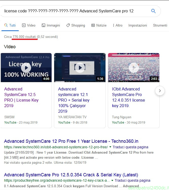Click the YouTube - 23 mag 2019 text
This screenshot has width=169, height=190.
21,123
